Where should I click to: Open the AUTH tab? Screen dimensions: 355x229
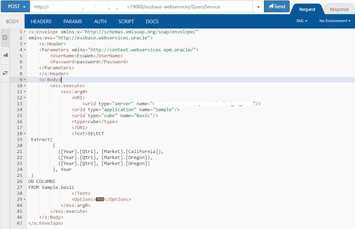click(x=100, y=22)
